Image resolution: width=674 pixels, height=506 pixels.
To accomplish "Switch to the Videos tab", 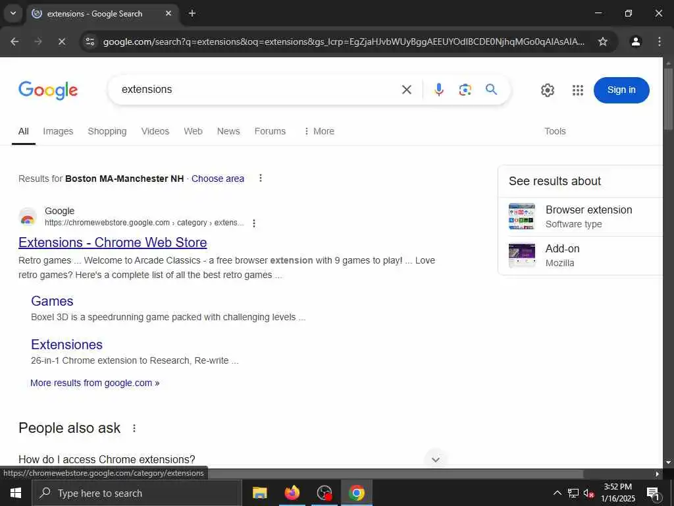I will click(155, 131).
